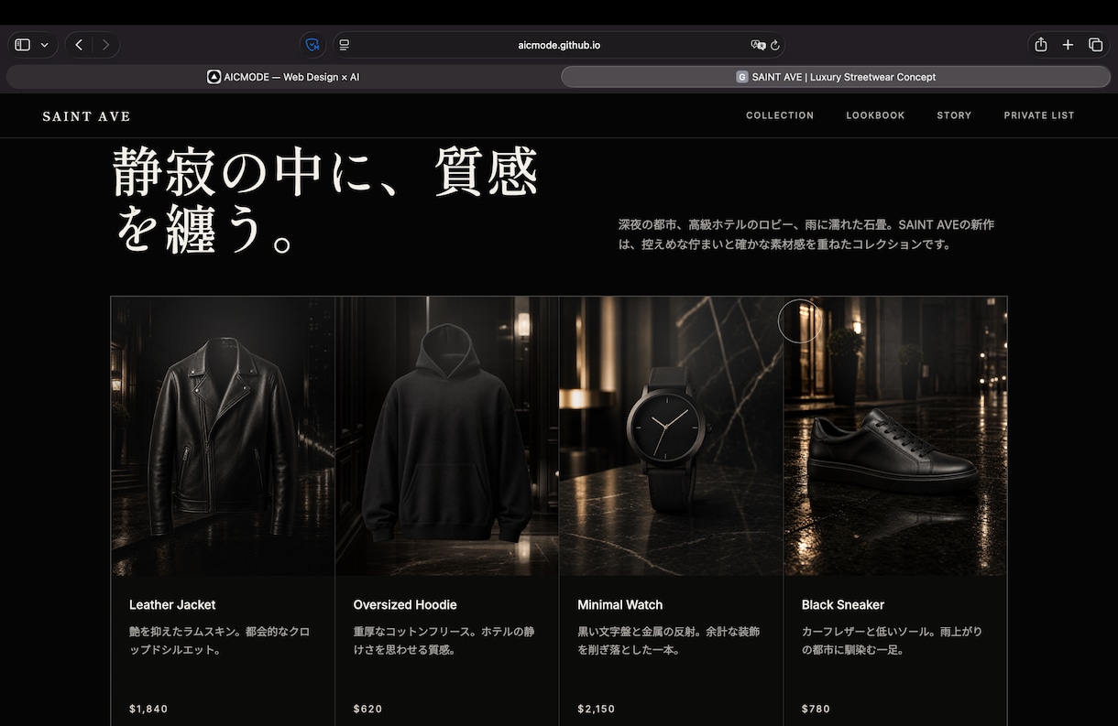
Task: Reload the current page
Action: 775,45
